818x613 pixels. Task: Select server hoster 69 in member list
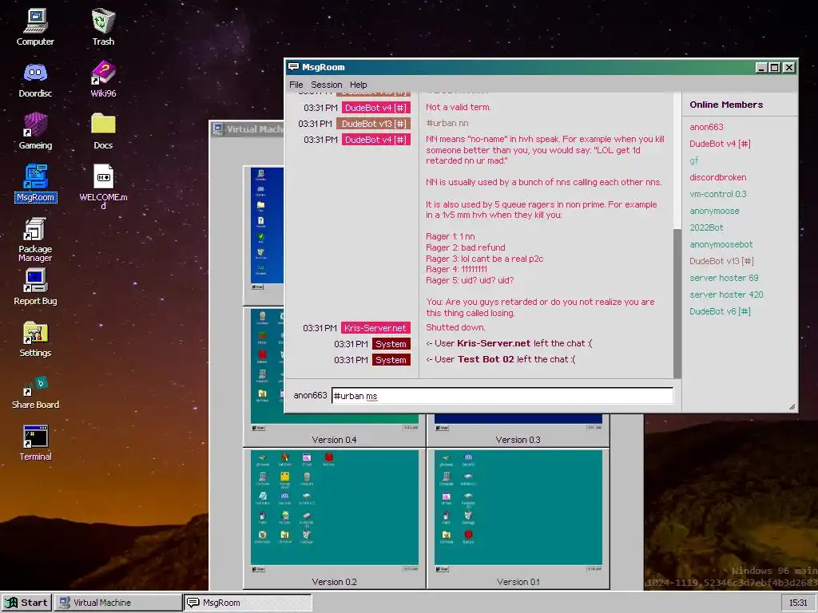[724, 278]
